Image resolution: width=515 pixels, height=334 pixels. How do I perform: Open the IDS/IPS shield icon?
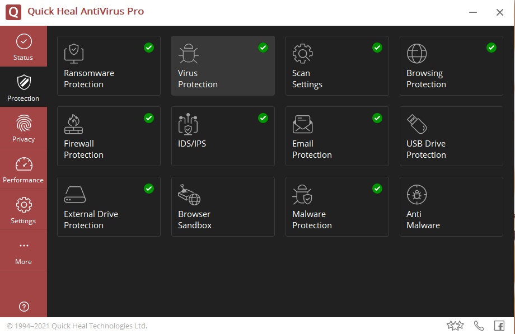click(x=188, y=124)
